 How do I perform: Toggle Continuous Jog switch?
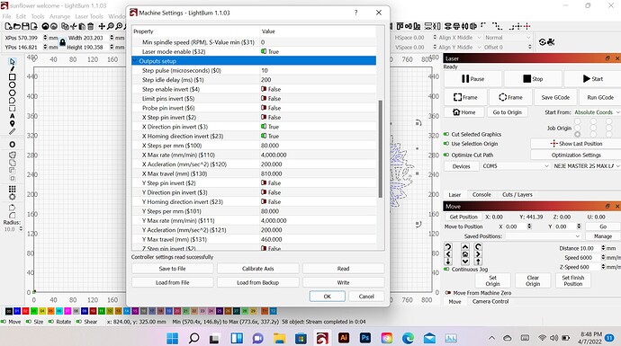[446, 270]
